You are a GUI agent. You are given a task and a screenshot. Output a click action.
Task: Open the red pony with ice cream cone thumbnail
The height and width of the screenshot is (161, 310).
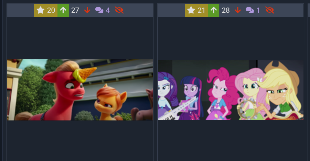pyautogui.click(x=80, y=90)
